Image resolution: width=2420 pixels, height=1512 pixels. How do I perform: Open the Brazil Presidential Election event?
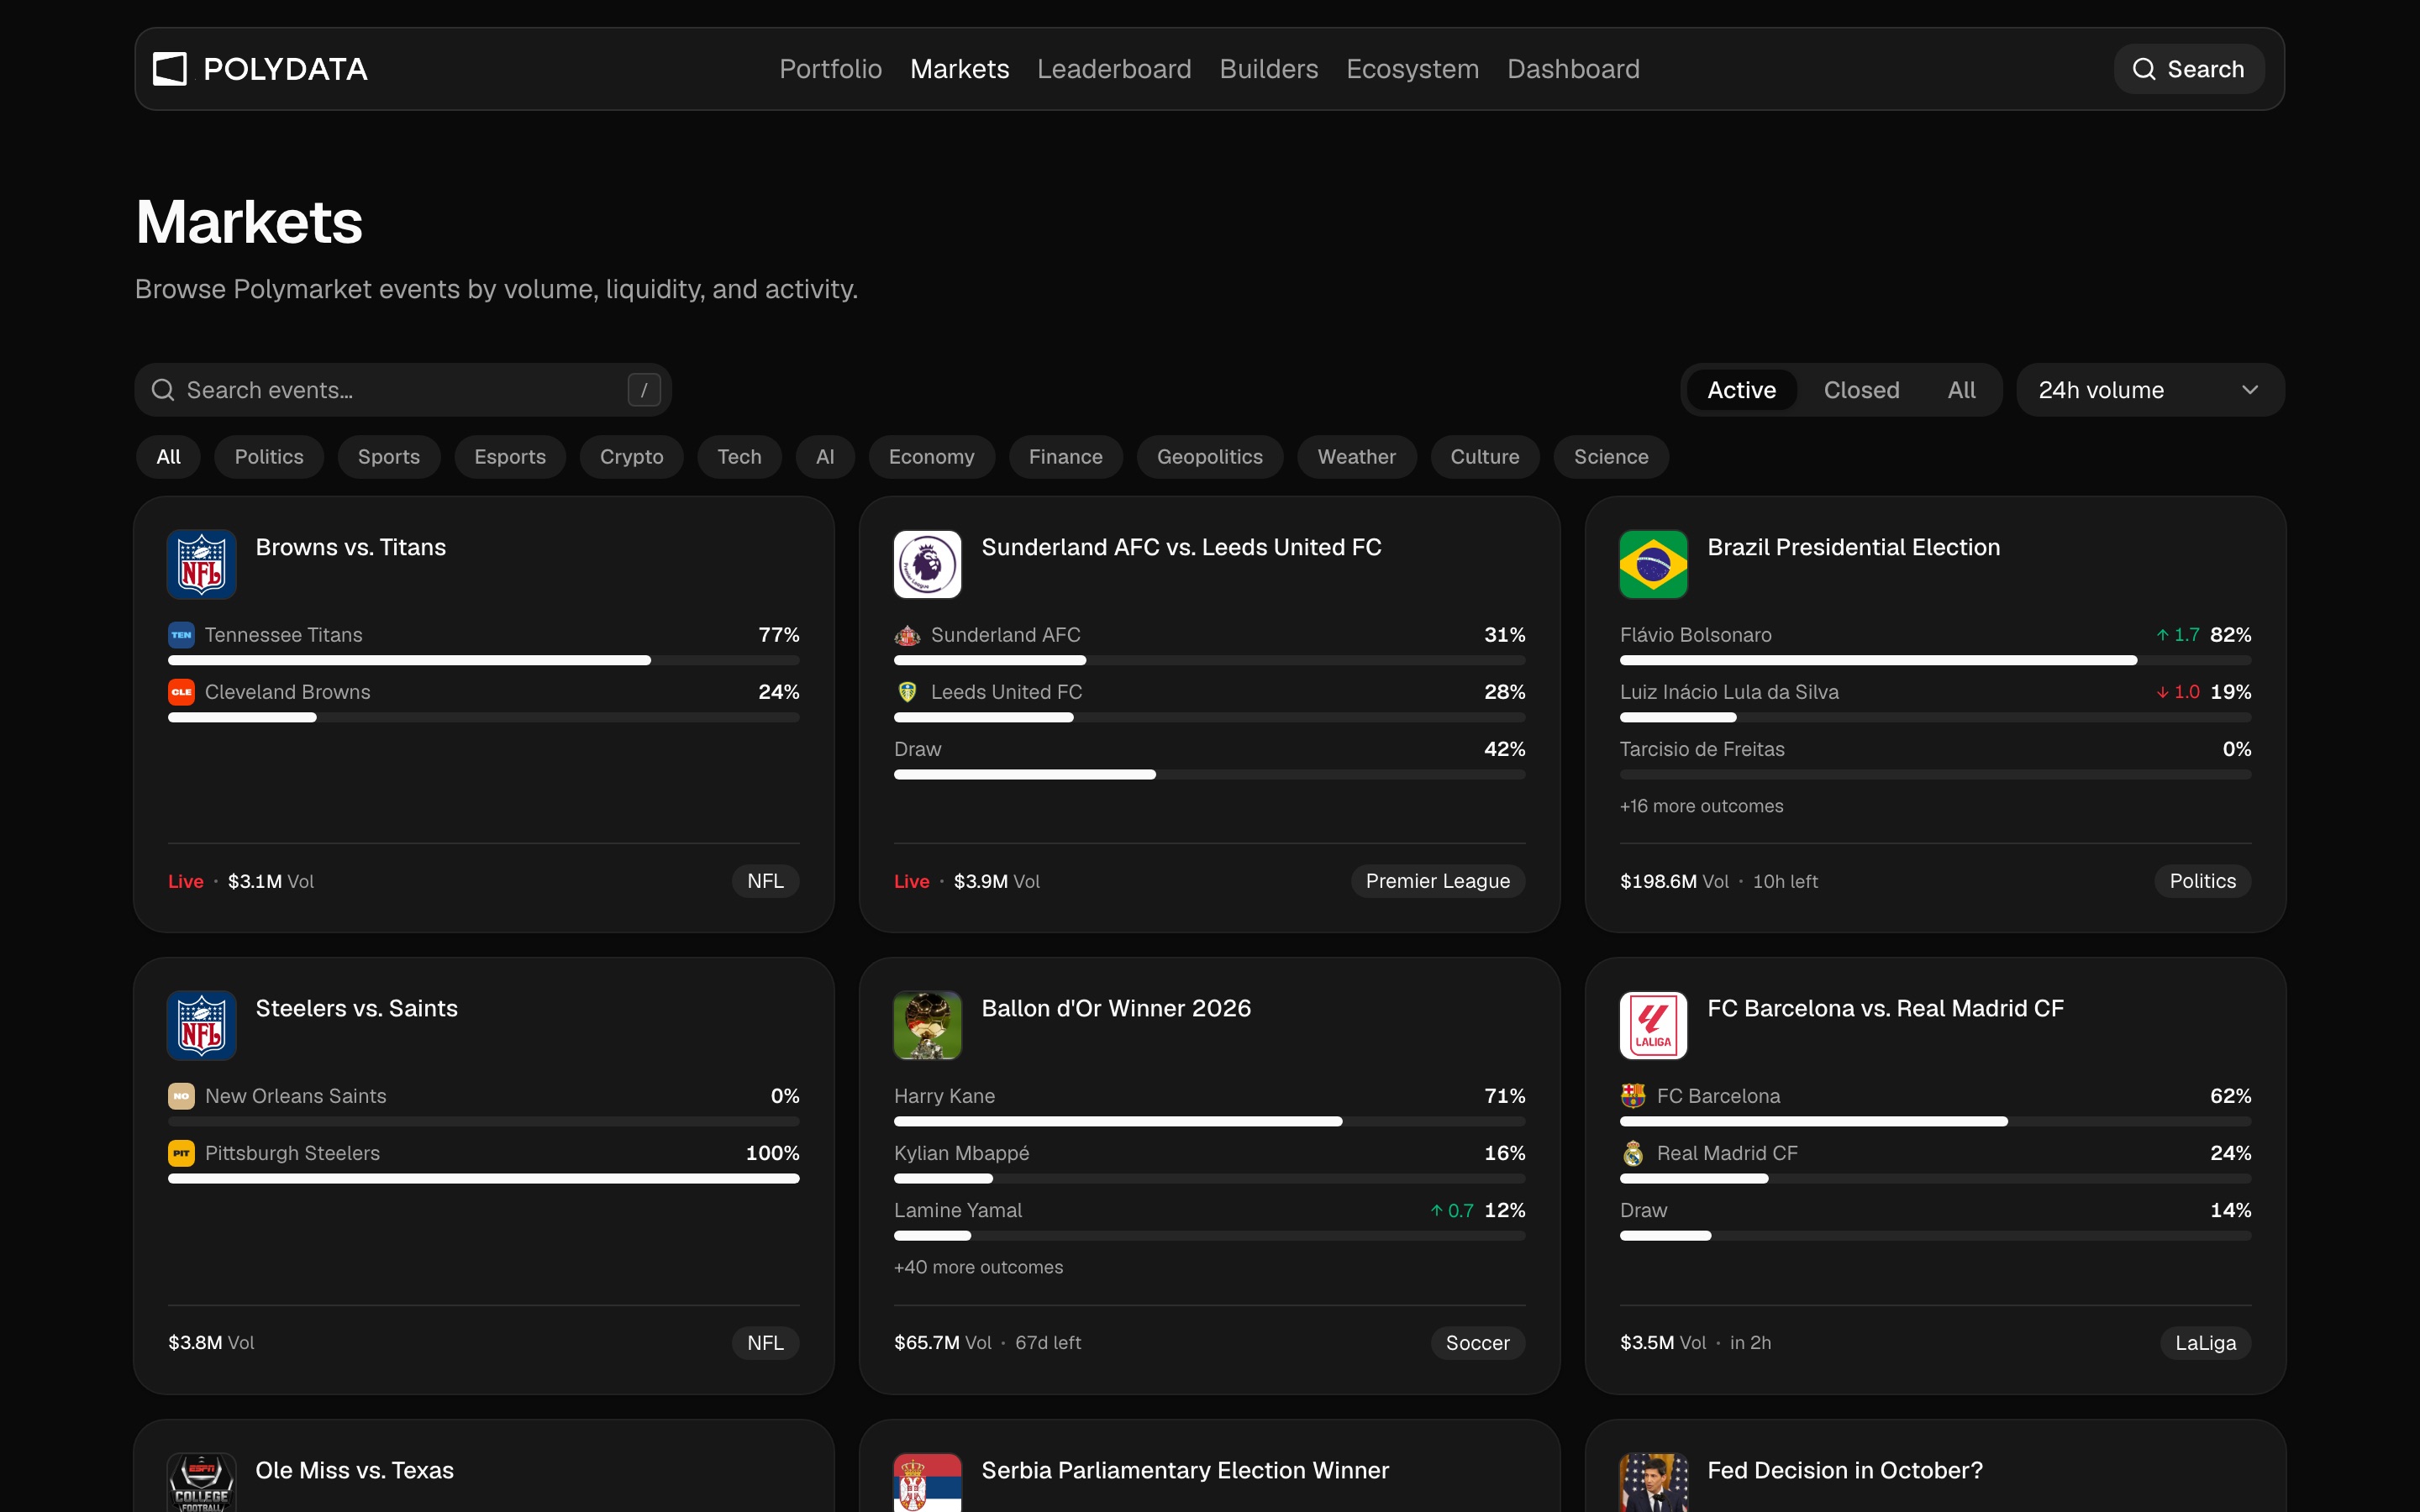1853,547
